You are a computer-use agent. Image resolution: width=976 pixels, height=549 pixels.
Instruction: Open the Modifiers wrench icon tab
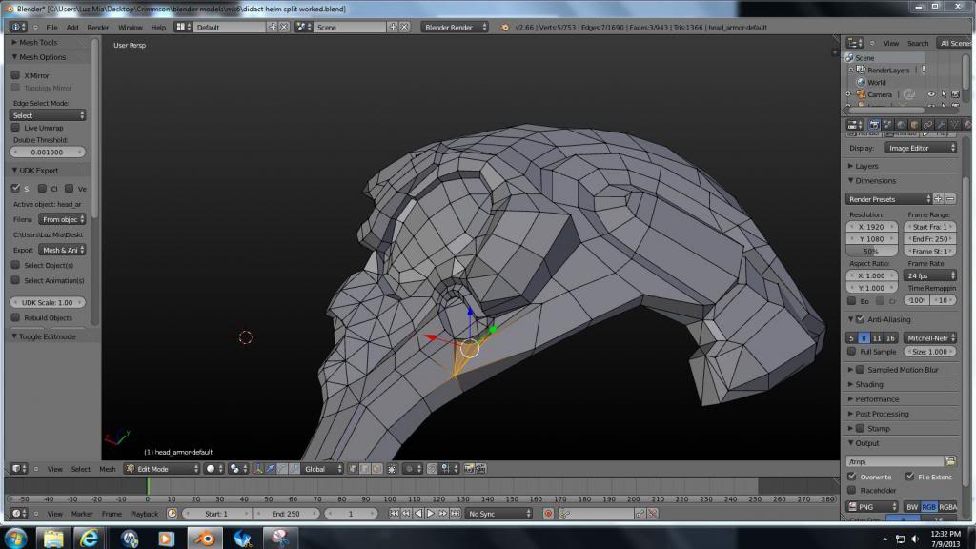click(x=941, y=124)
